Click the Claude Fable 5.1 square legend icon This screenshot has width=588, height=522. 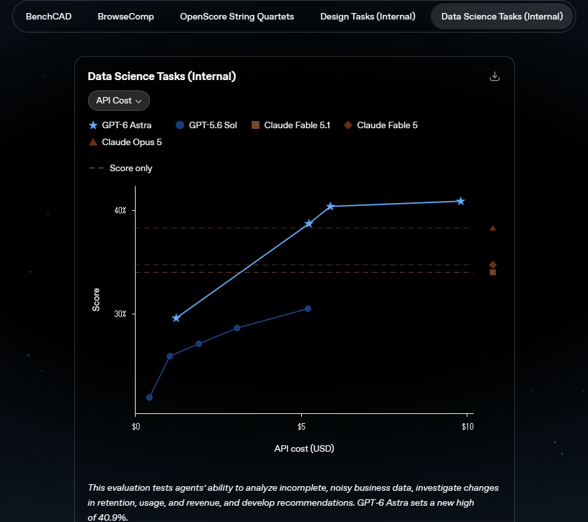click(x=256, y=125)
